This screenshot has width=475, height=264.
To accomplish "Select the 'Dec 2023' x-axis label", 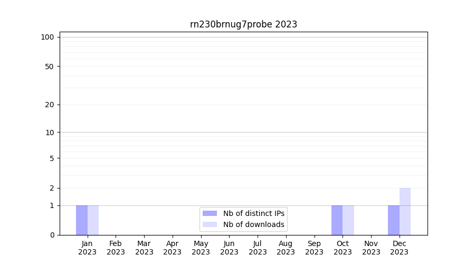I will pyautogui.click(x=400, y=248).
